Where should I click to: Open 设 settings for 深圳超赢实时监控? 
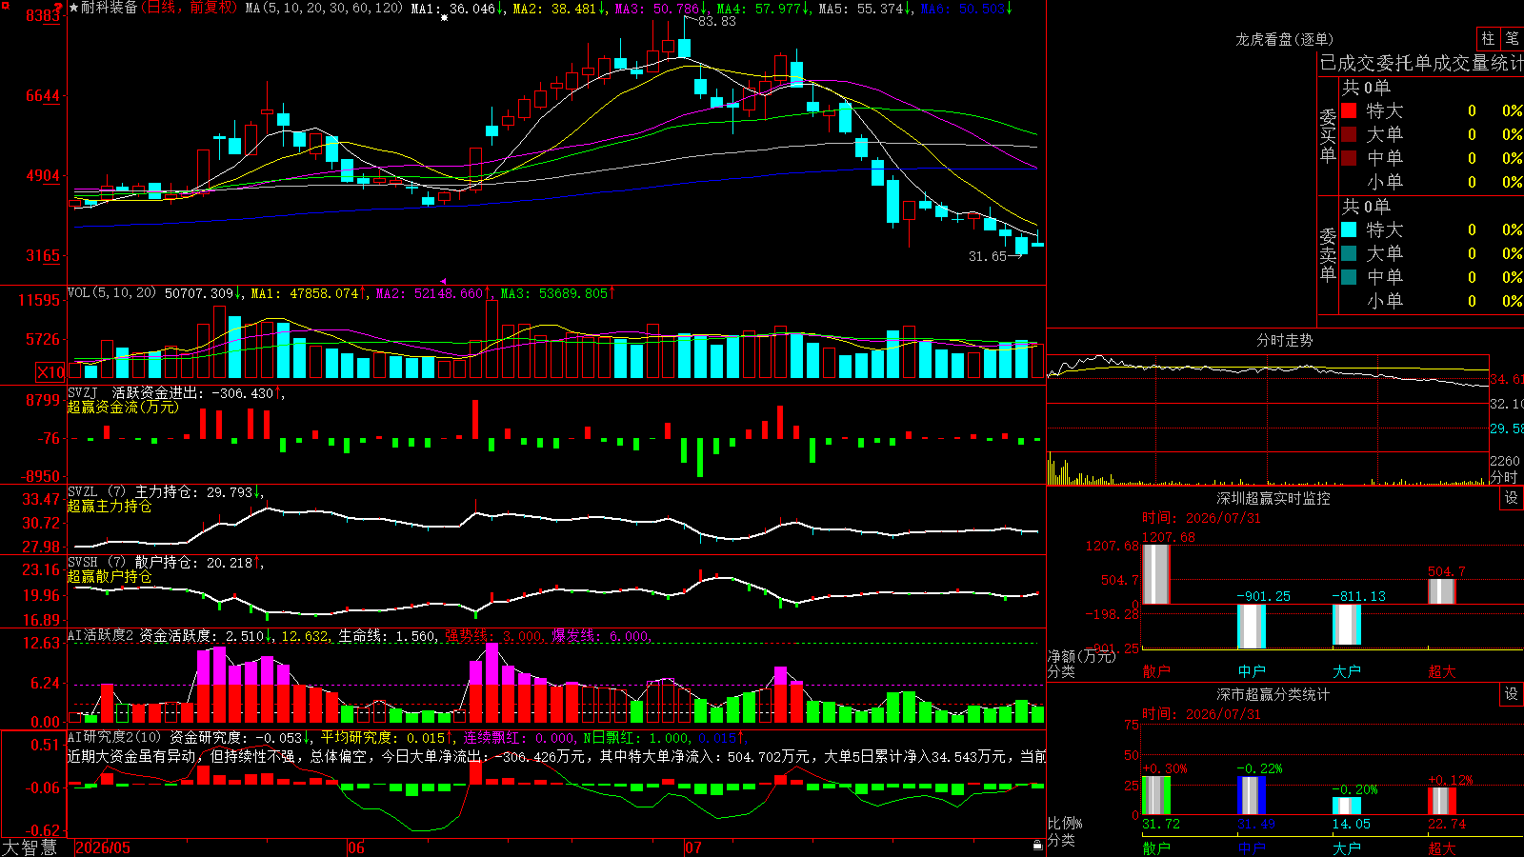1512,498
